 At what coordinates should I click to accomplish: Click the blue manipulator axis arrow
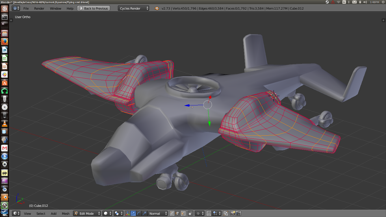coord(188,105)
